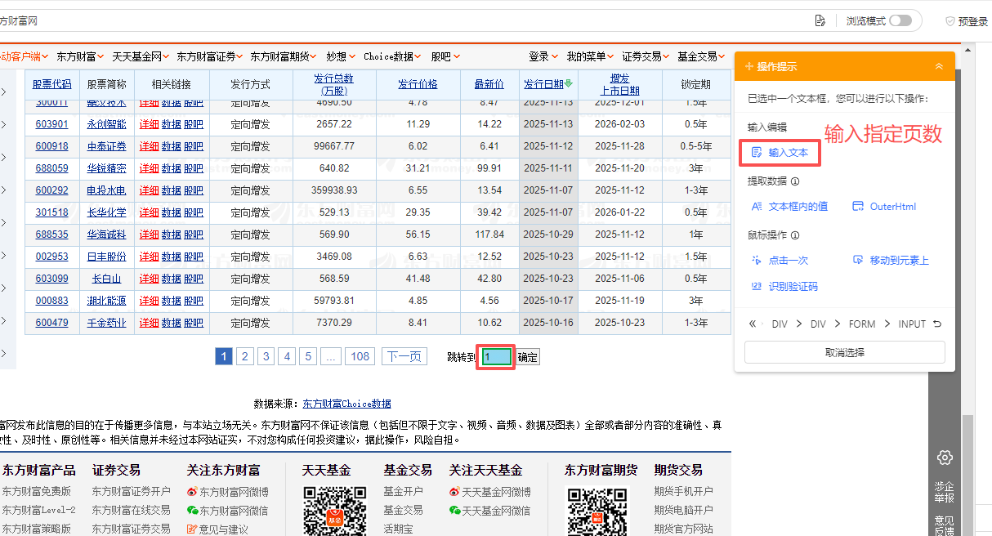The height and width of the screenshot is (536, 992).
Task: Click the 文本框内的值 extract icon
Action: pyautogui.click(x=757, y=207)
